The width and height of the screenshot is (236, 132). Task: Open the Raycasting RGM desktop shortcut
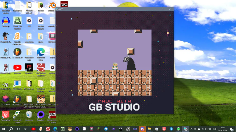(52, 117)
